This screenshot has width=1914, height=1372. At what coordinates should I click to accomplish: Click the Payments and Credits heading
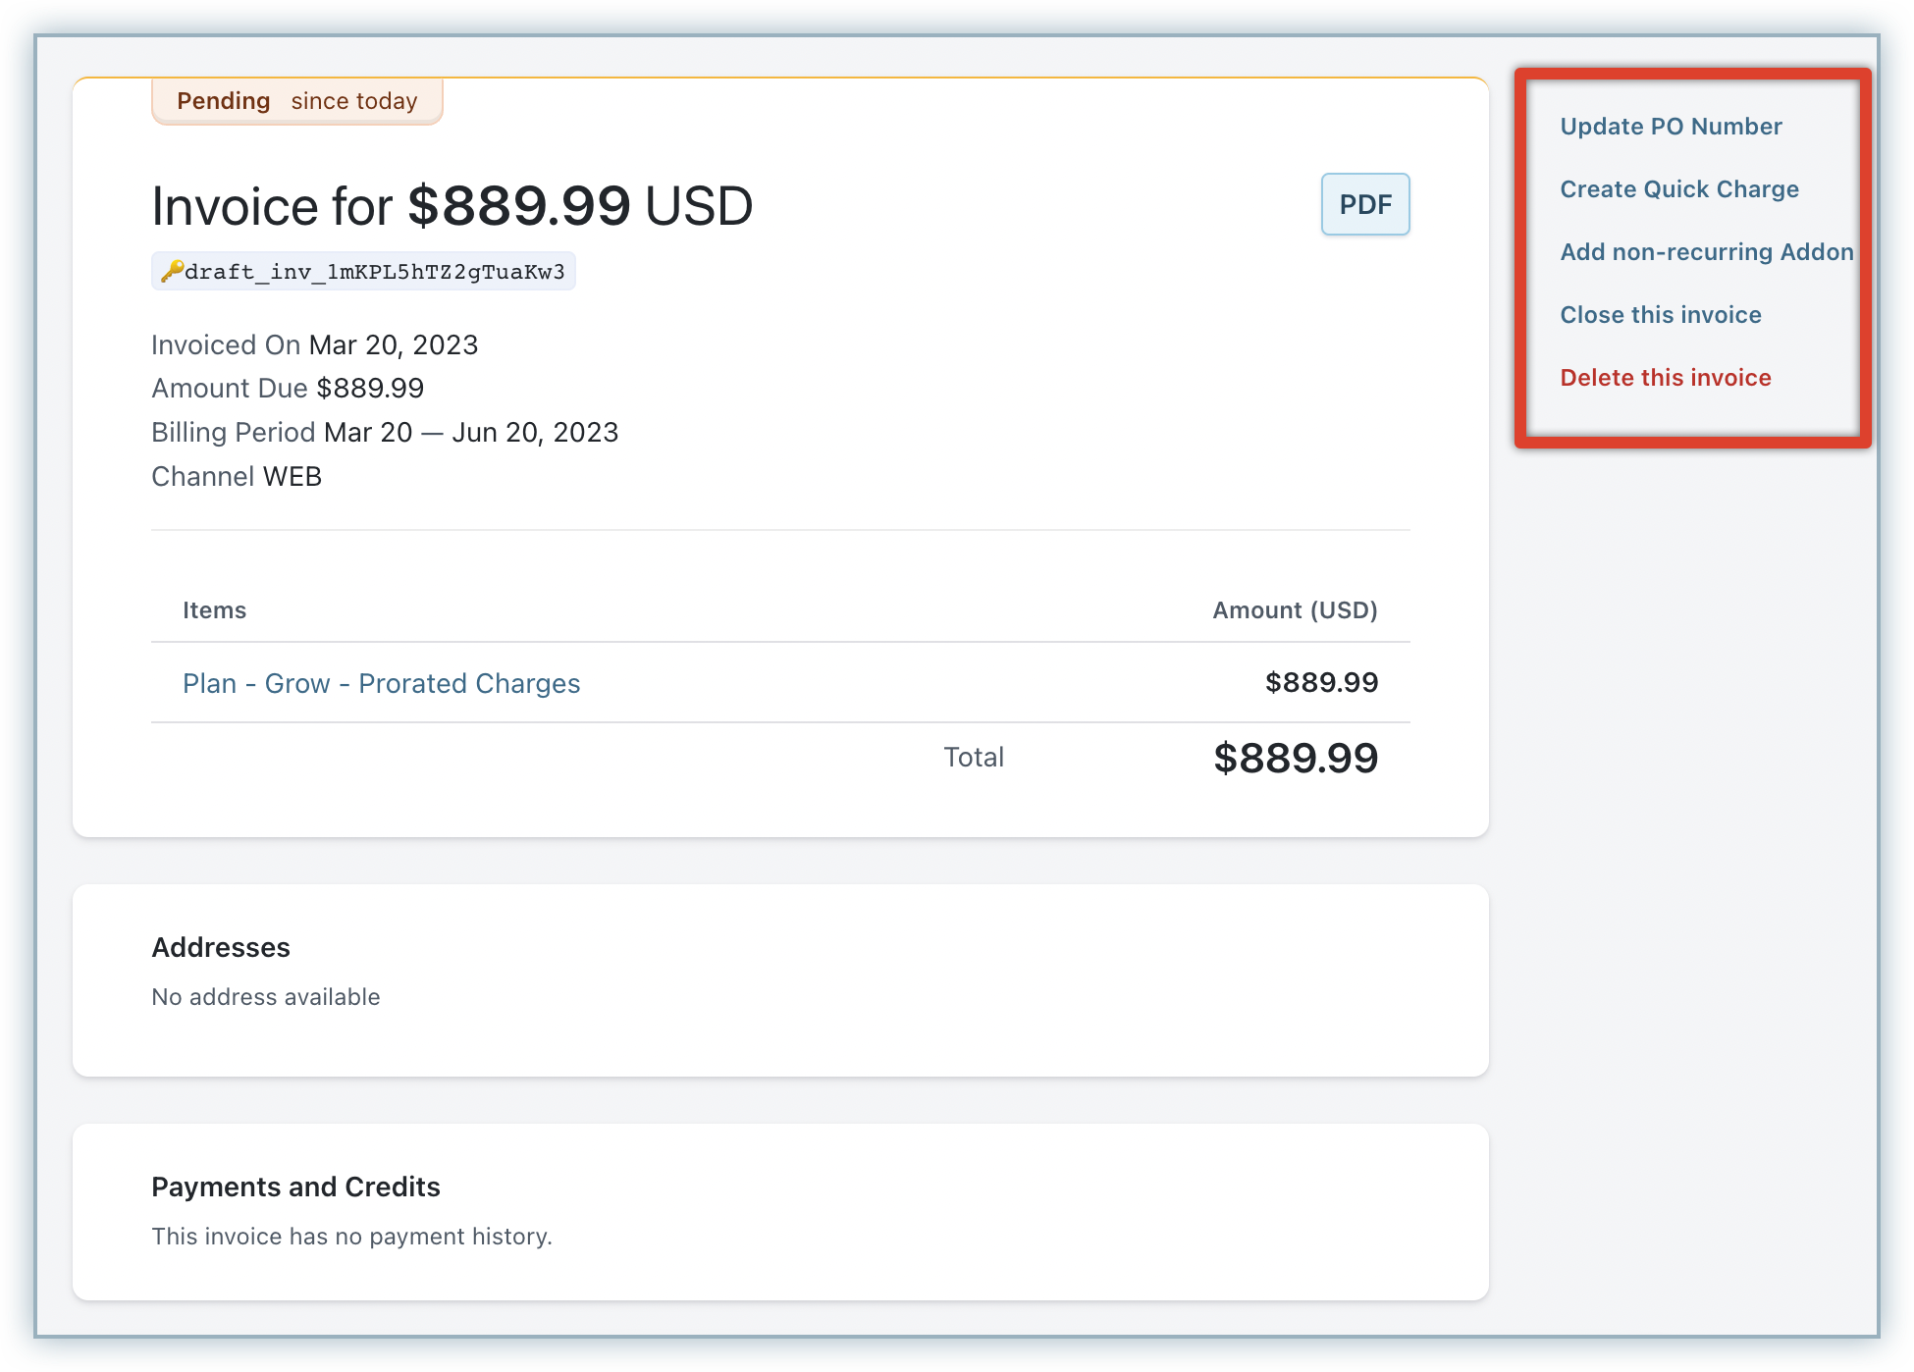(x=295, y=1187)
